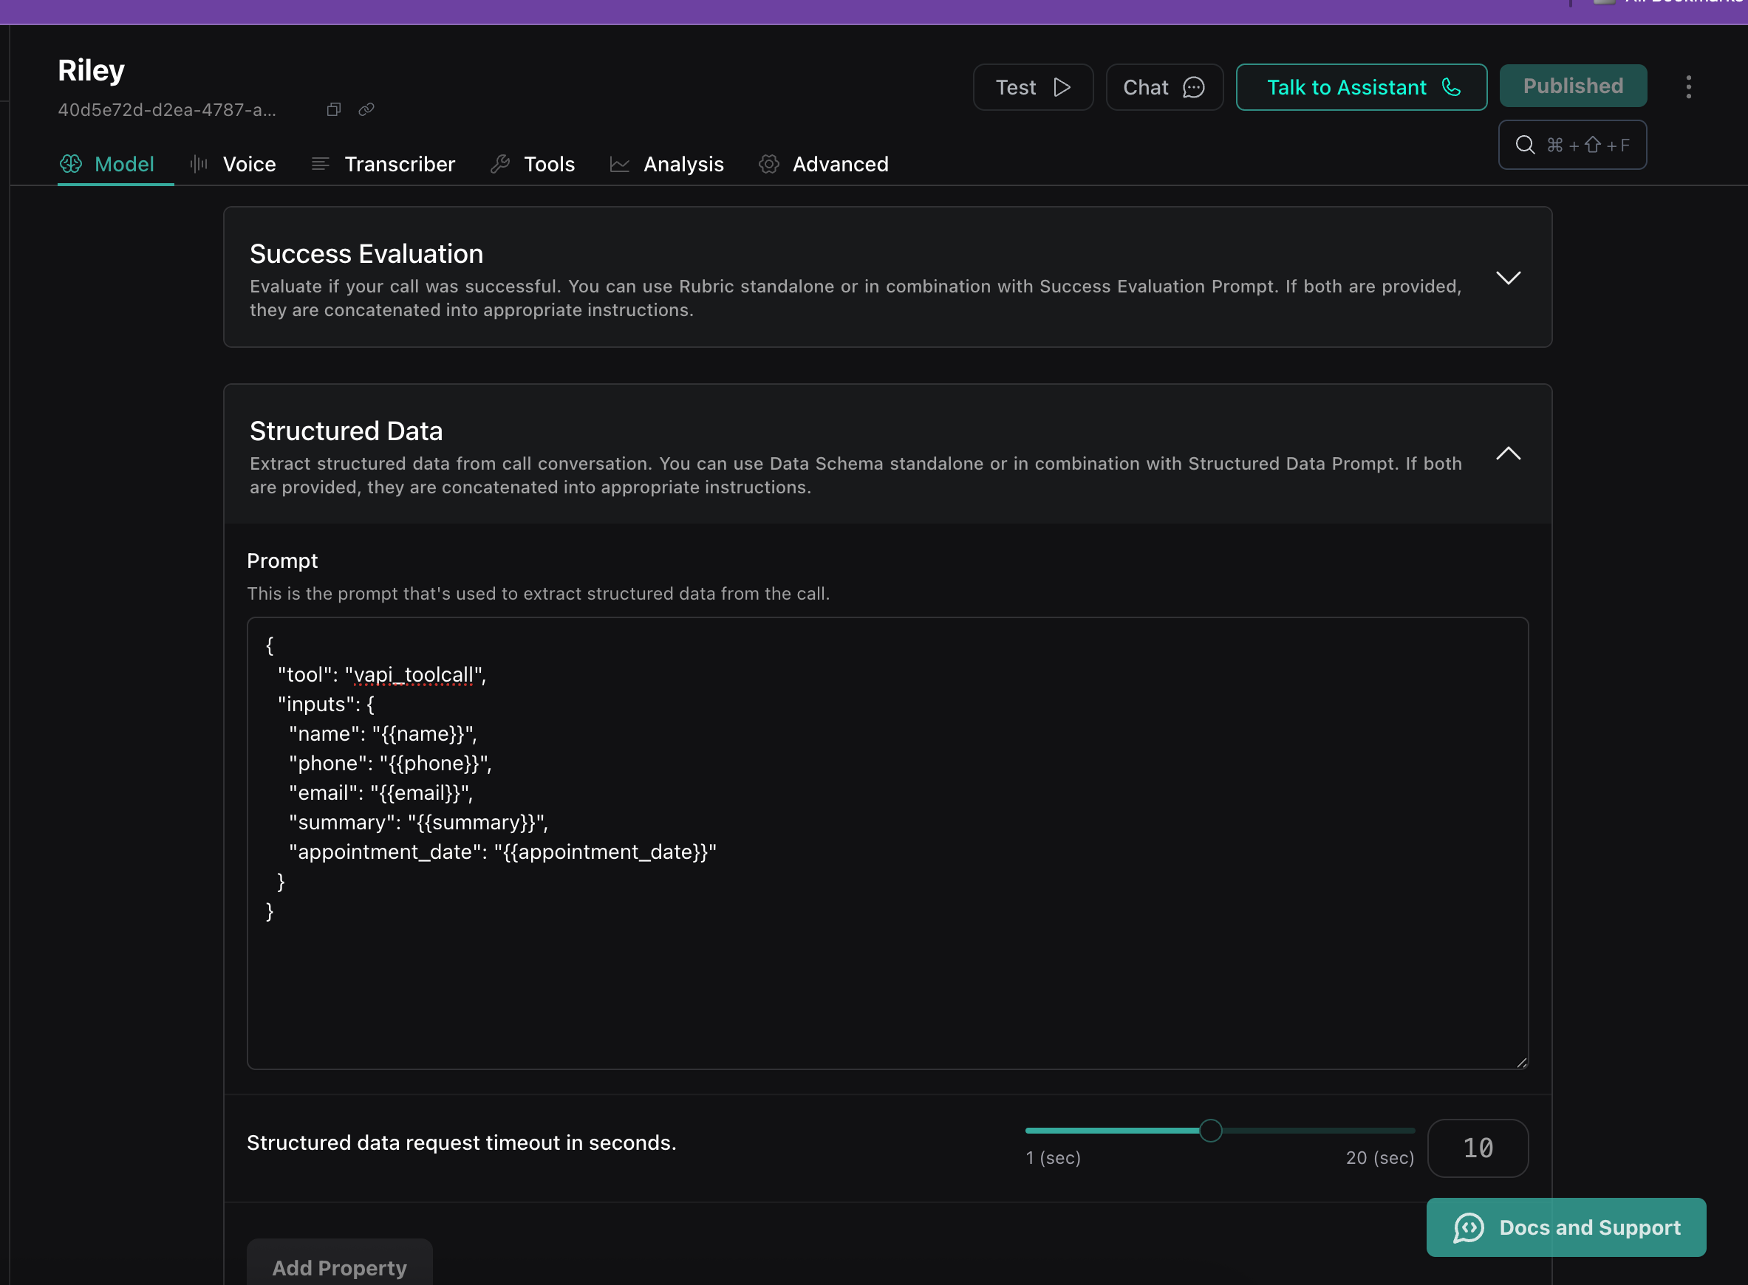
Task: Open the Analysis tab
Action: tap(667, 164)
